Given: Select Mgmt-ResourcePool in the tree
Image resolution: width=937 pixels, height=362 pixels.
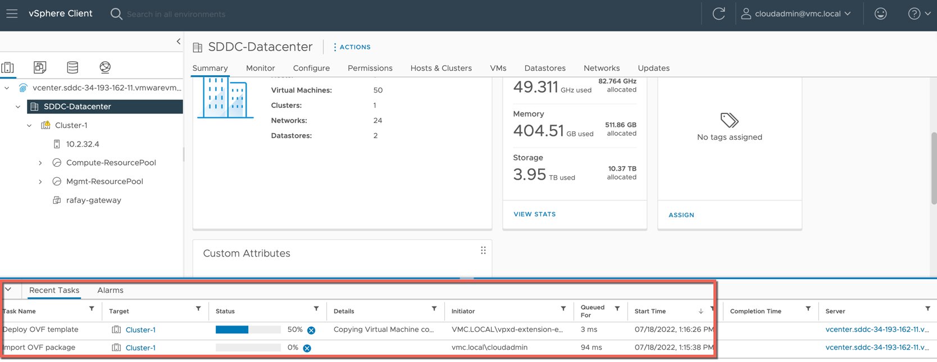Looking at the screenshot, I should [x=104, y=181].
